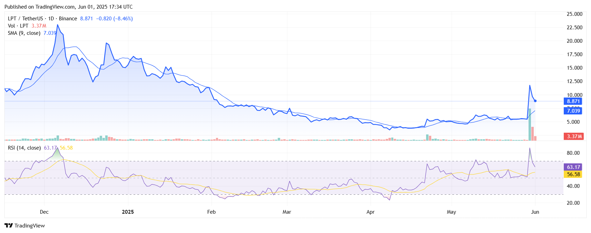The width and height of the screenshot is (591, 233).
Task: Click the tall green volume bar
Action: click(x=530, y=124)
